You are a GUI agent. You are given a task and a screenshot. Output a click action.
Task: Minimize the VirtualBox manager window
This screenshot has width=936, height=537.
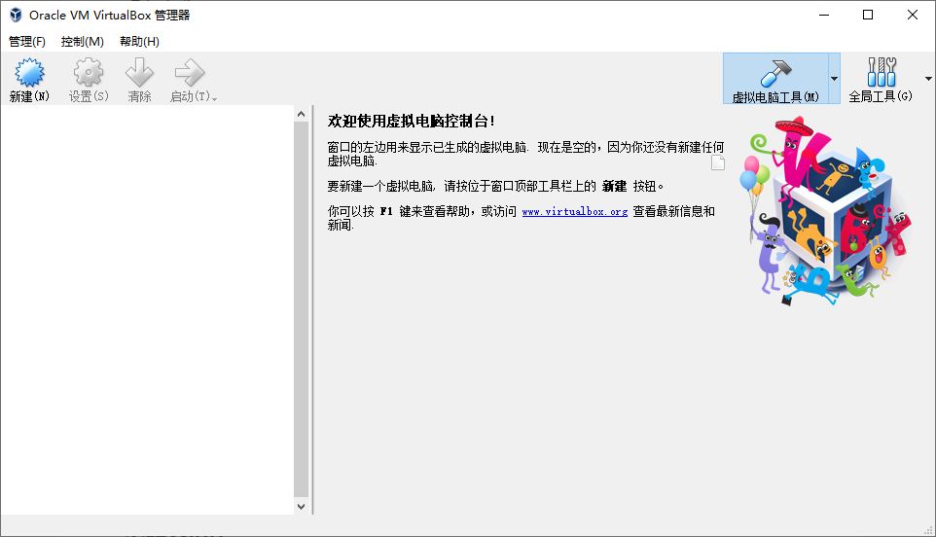click(x=824, y=15)
